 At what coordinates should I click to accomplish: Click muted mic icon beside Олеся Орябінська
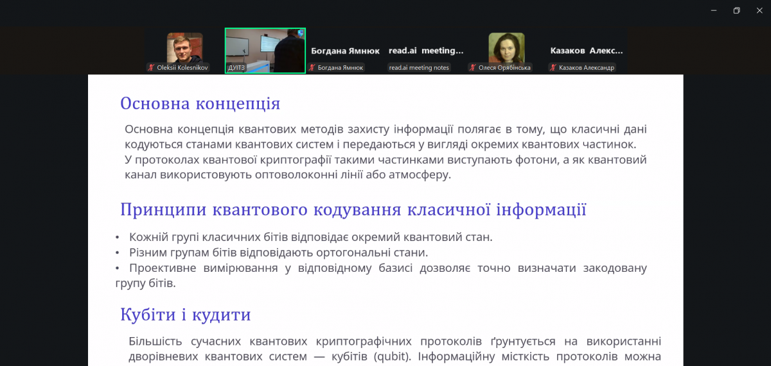(x=473, y=67)
